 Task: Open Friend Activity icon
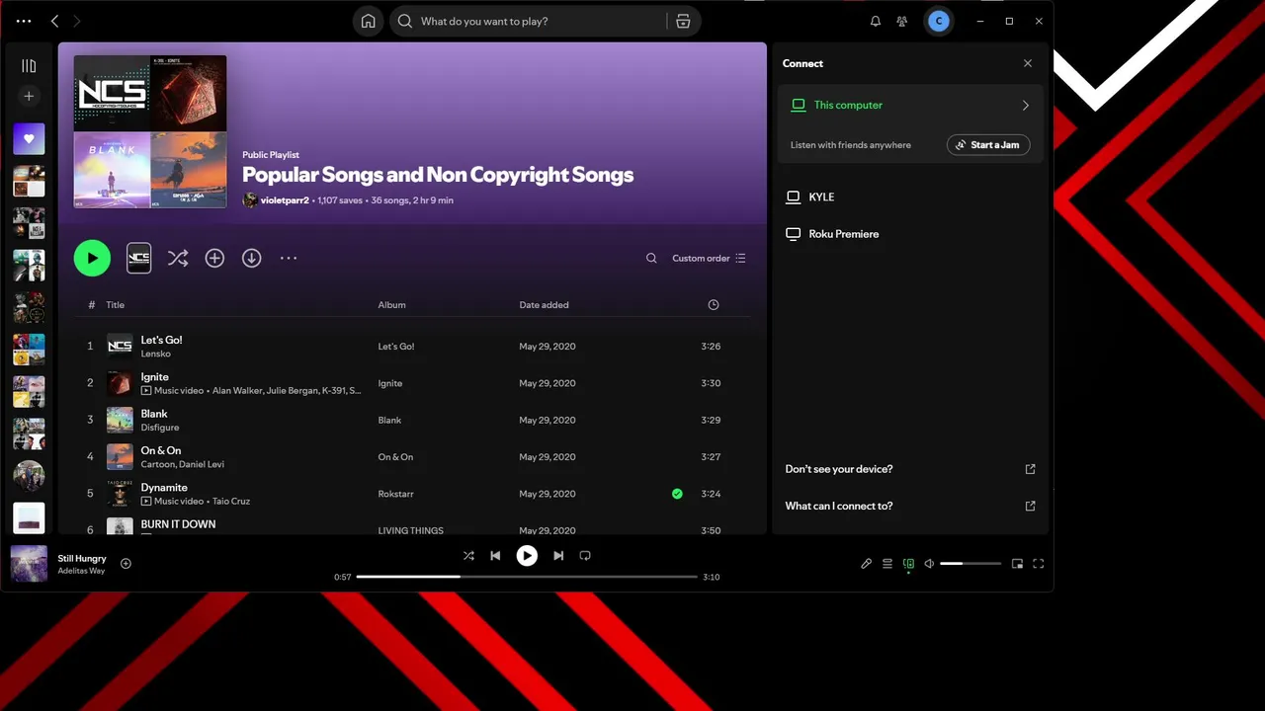[902, 21]
